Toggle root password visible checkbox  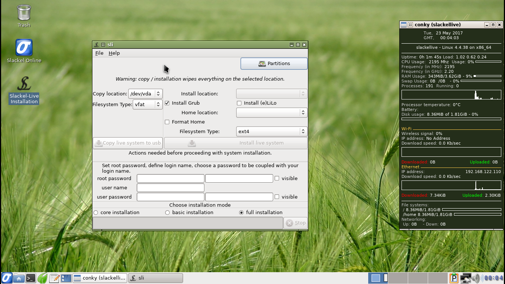coord(277,178)
